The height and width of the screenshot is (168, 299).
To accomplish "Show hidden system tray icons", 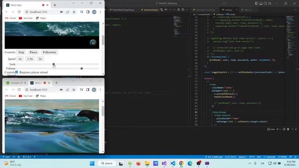I will [x=249, y=163].
